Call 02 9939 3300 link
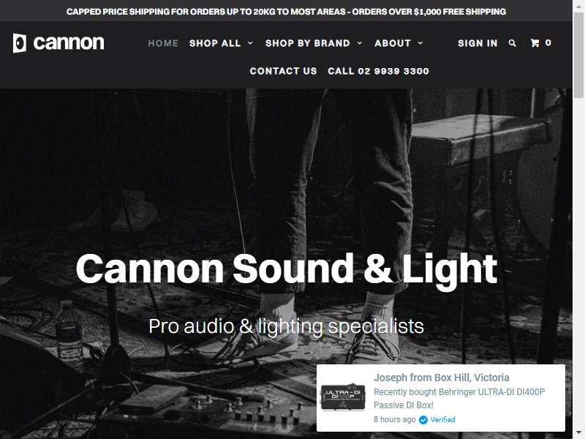Image resolution: width=585 pixels, height=439 pixels. click(378, 71)
